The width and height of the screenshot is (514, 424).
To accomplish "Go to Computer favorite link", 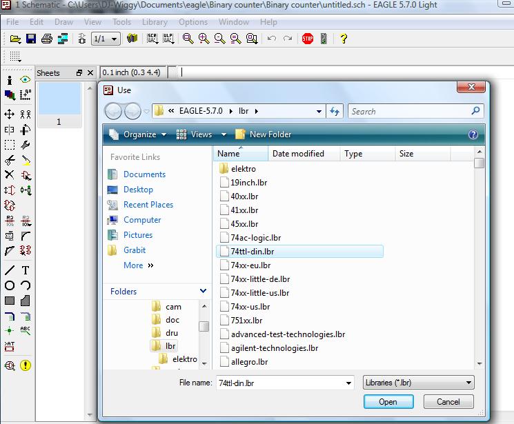I will click(142, 219).
